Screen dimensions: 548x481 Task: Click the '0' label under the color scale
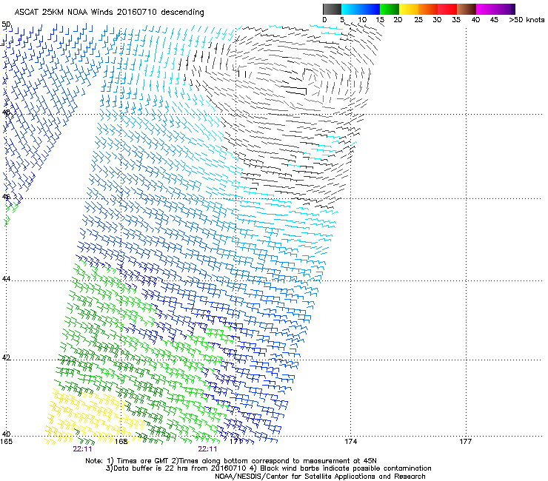pyautogui.click(x=324, y=20)
